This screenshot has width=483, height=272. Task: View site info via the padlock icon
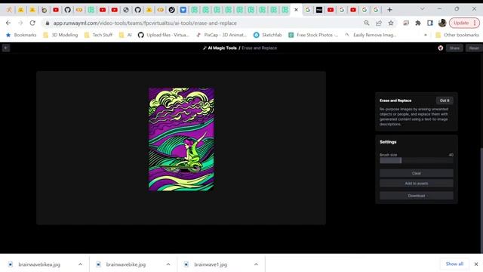[x=47, y=23]
